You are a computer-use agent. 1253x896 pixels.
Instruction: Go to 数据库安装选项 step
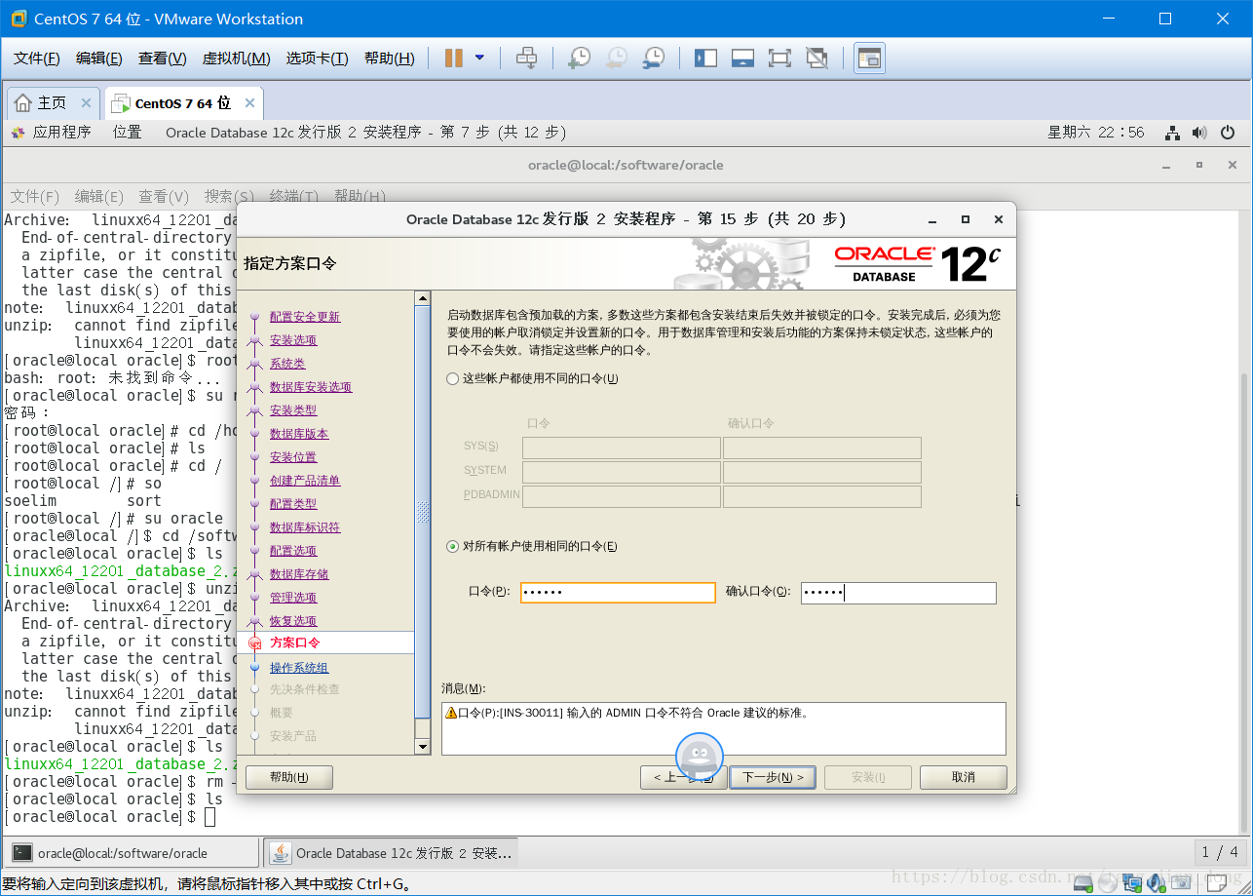311,387
